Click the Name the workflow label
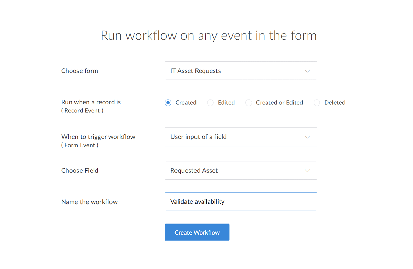 pyautogui.click(x=89, y=202)
